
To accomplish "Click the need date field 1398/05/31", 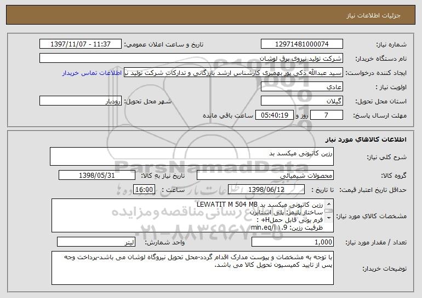I will (x=97, y=176).
